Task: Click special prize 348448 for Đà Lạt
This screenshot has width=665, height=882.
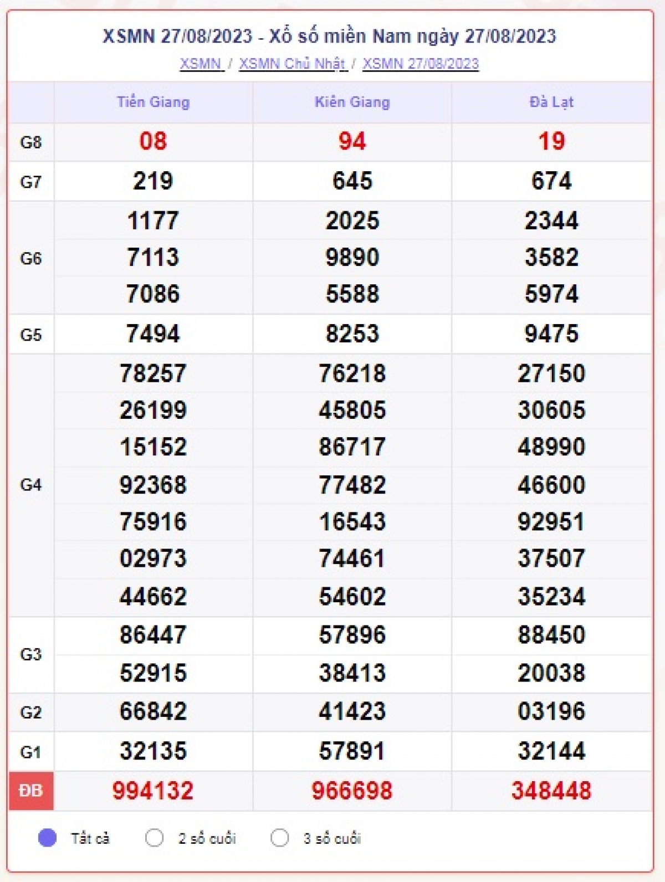Action: point(551,791)
